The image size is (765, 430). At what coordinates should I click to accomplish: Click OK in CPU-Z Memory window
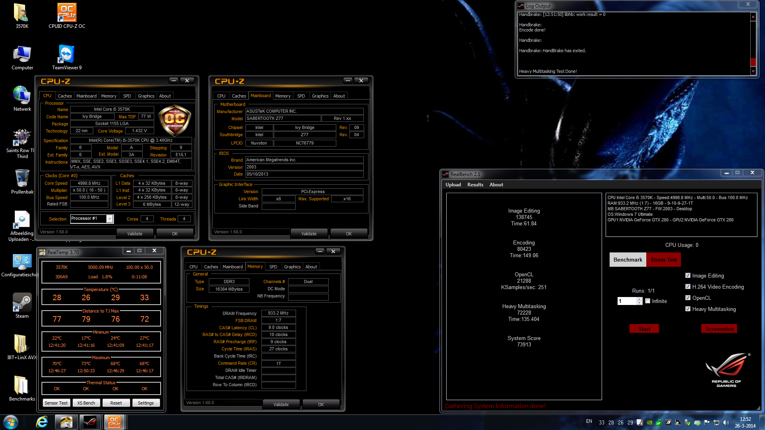click(321, 405)
